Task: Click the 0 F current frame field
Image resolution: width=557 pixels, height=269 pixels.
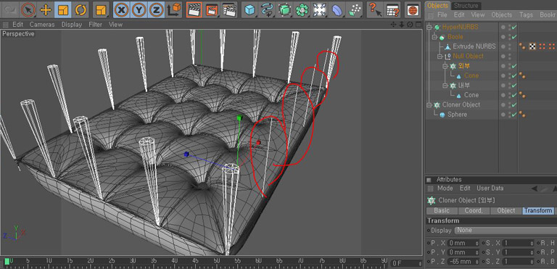Action: (406, 263)
